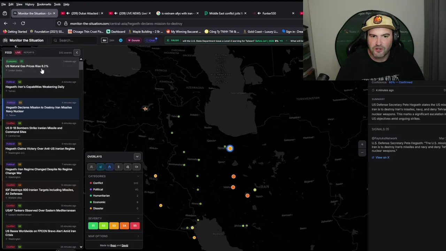This screenshot has width=446, height=251.
Task: Click the Donate button
Action: tap(133, 40)
